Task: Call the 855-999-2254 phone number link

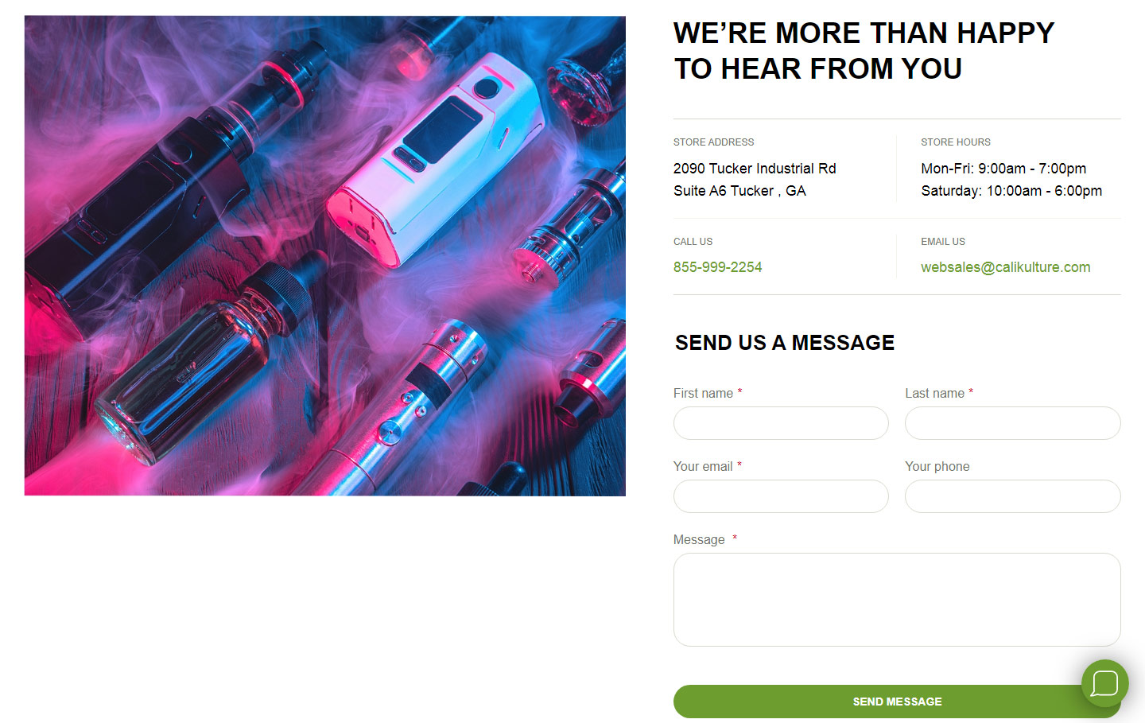Action: [717, 267]
